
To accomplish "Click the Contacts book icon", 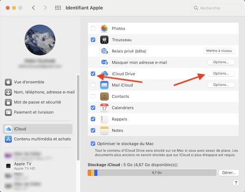I will (x=104, y=96).
